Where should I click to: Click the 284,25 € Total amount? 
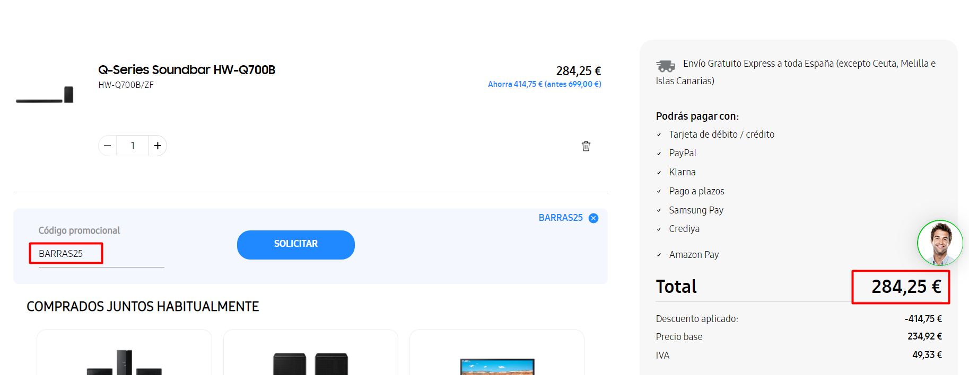(x=906, y=287)
